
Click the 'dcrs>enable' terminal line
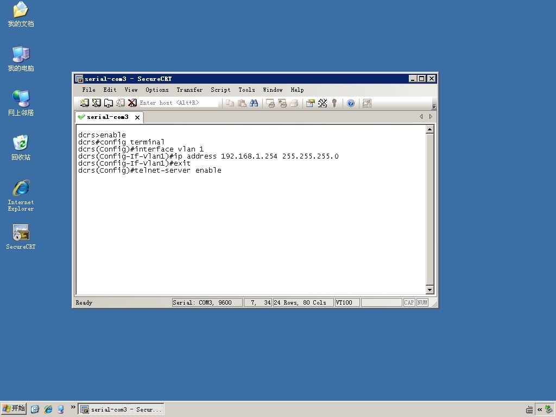pos(102,135)
